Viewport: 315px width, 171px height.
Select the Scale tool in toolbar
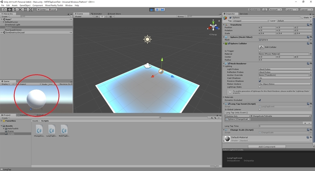(20, 10)
